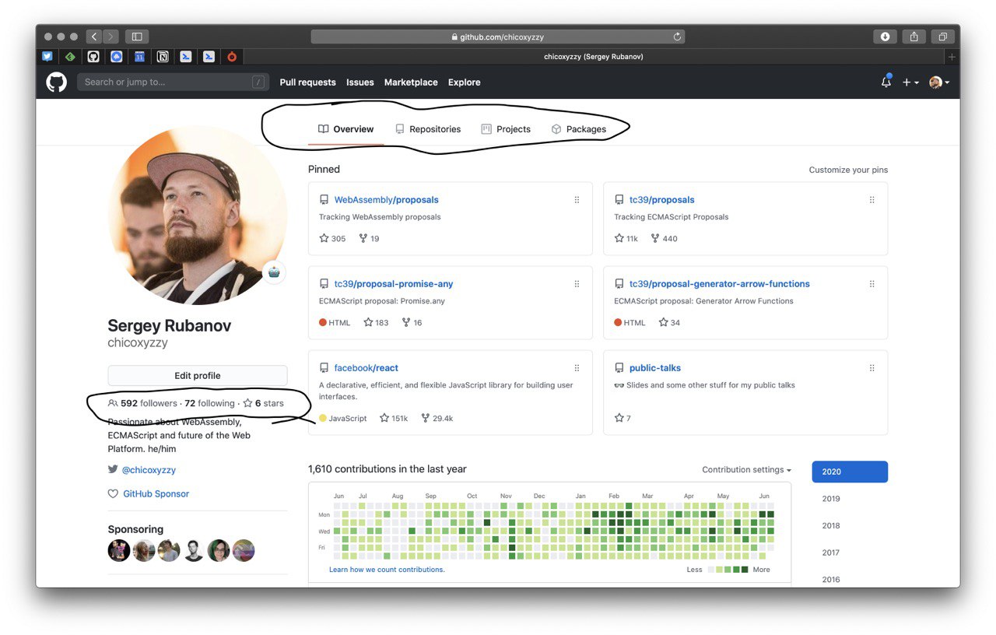Switch to the pinned Feedly tab
The width and height of the screenshot is (996, 635).
coord(70,57)
